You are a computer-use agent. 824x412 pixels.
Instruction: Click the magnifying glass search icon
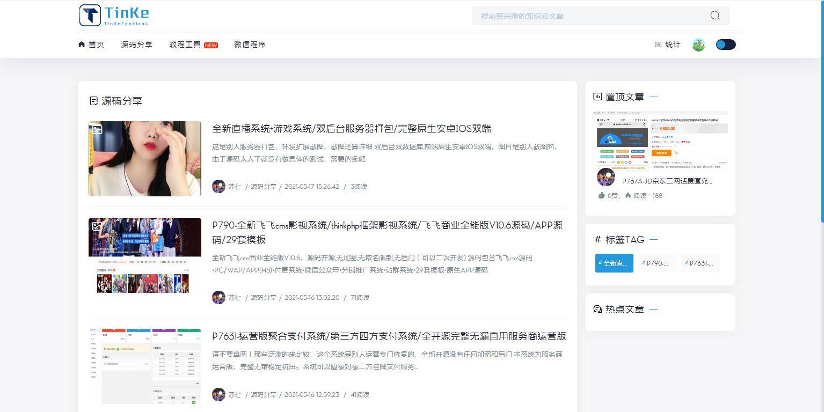tap(714, 16)
